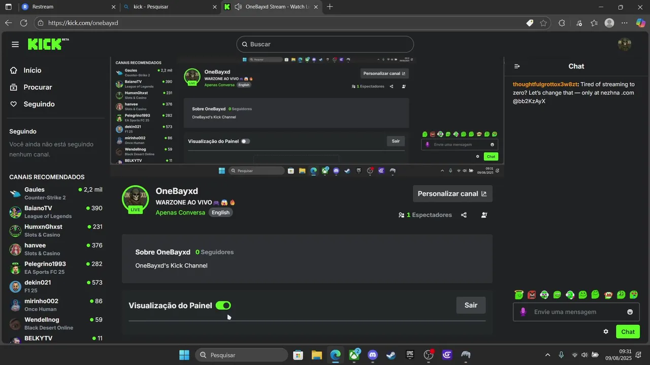650x365 pixels.
Task: Click the Kick logo
Action: [48, 44]
